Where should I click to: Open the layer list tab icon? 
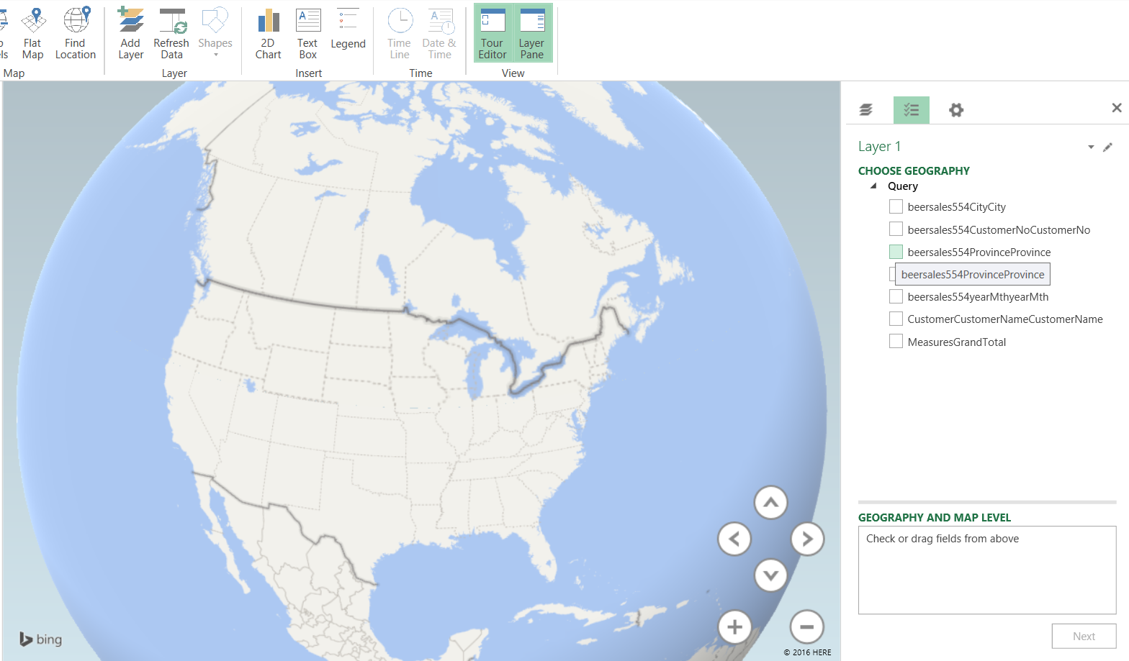point(866,110)
